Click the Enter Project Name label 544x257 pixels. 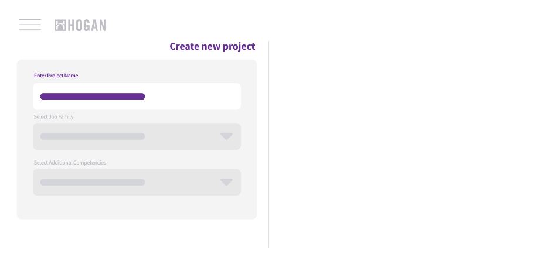click(x=56, y=76)
